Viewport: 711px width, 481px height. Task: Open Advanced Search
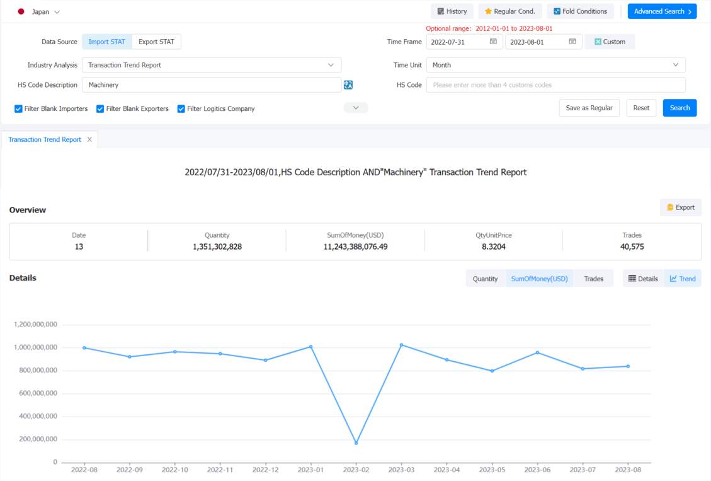(x=662, y=11)
